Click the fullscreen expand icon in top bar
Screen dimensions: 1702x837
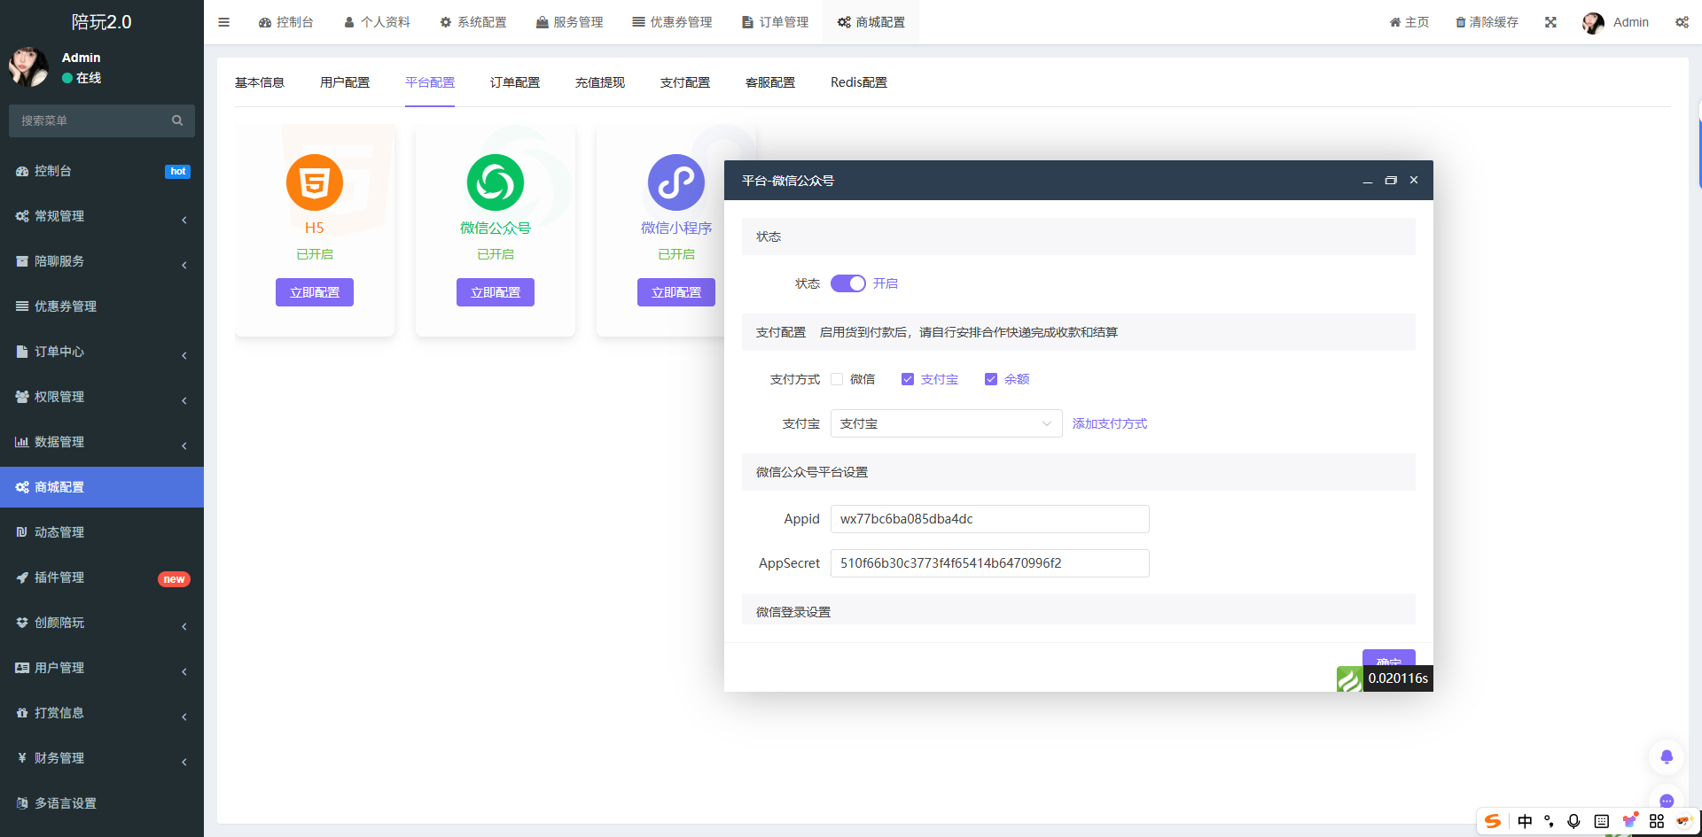coord(1550,22)
